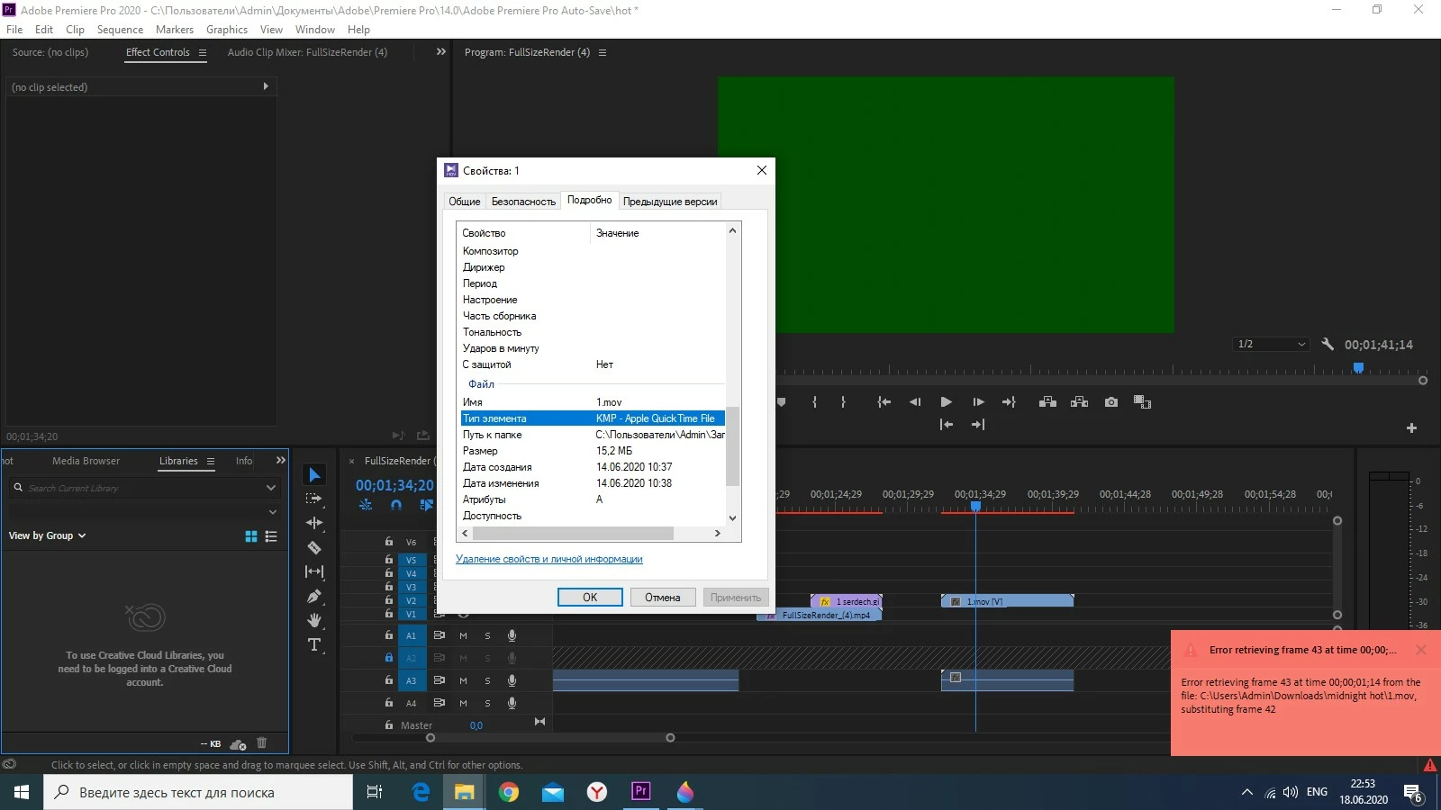Click Mark In in the Program monitor
1441x810 pixels.
(814, 402)
